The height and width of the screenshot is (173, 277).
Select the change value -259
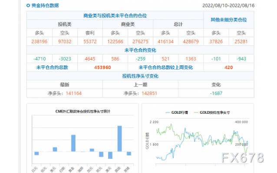point(140,59)
